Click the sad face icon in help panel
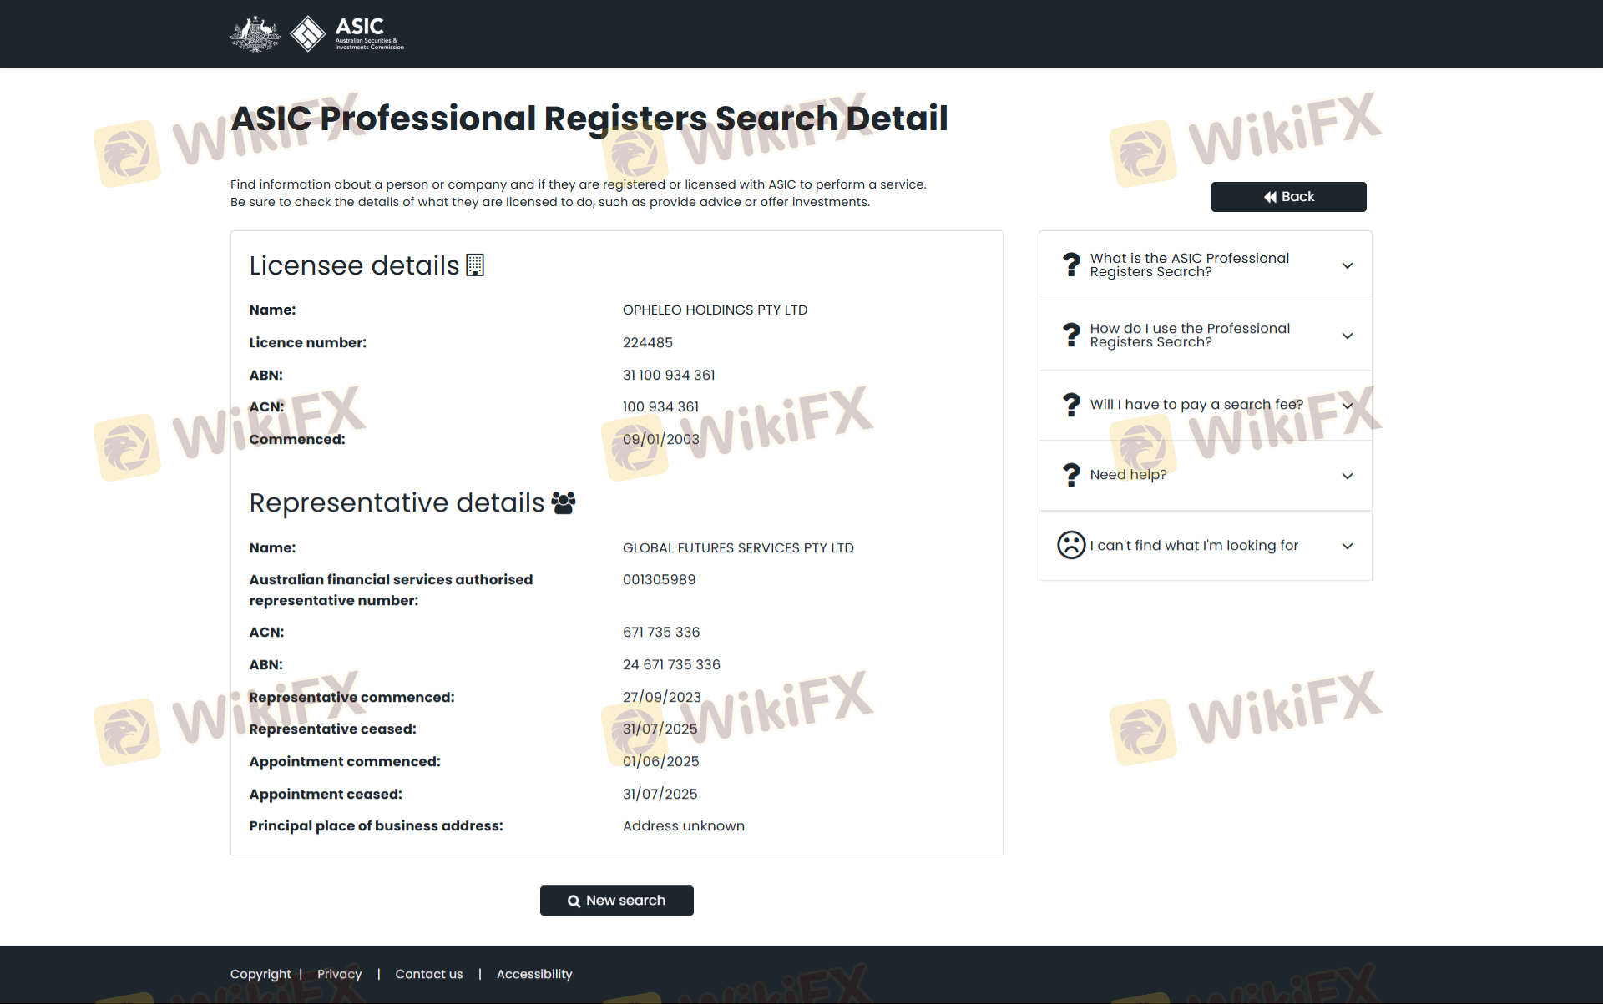 [1071, 545]
